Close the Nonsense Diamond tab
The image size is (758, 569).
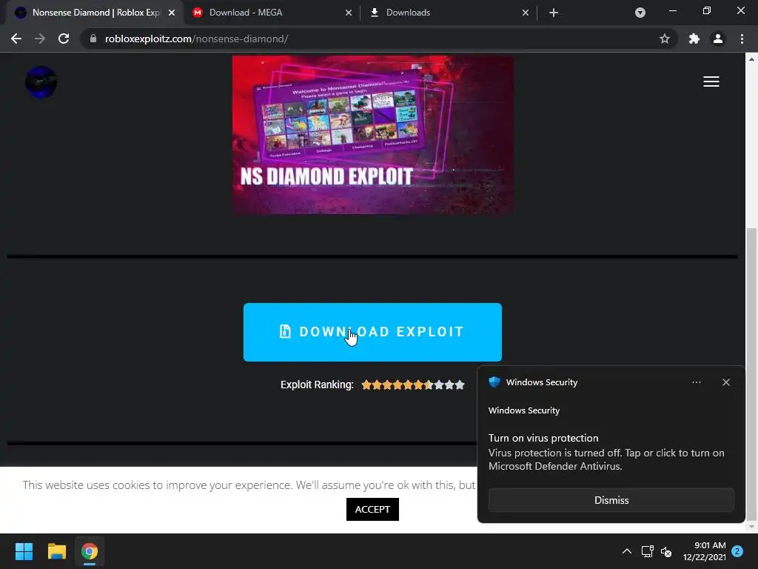172,13
